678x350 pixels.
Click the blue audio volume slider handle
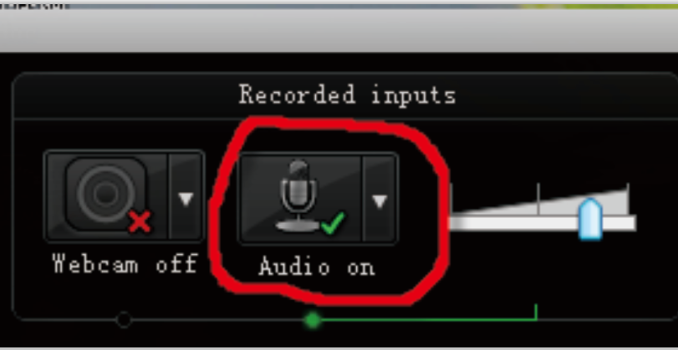click(x=590, y=219)
